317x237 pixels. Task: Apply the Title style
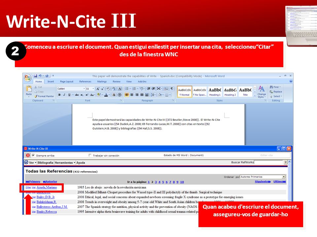pos(245,92)
